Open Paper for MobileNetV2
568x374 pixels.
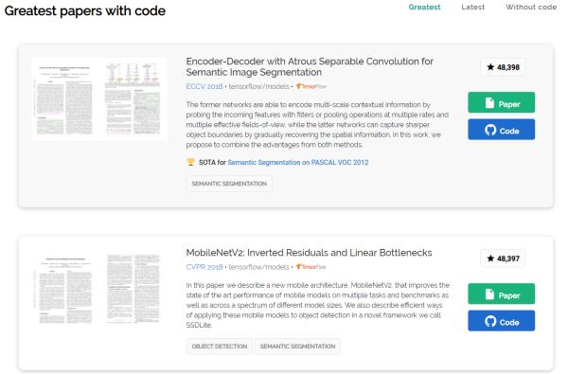pos(501,294)
